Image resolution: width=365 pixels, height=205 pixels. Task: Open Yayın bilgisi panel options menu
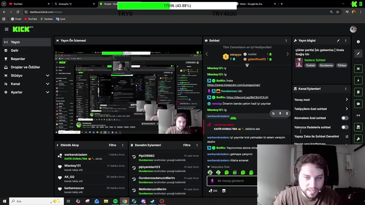346,40
